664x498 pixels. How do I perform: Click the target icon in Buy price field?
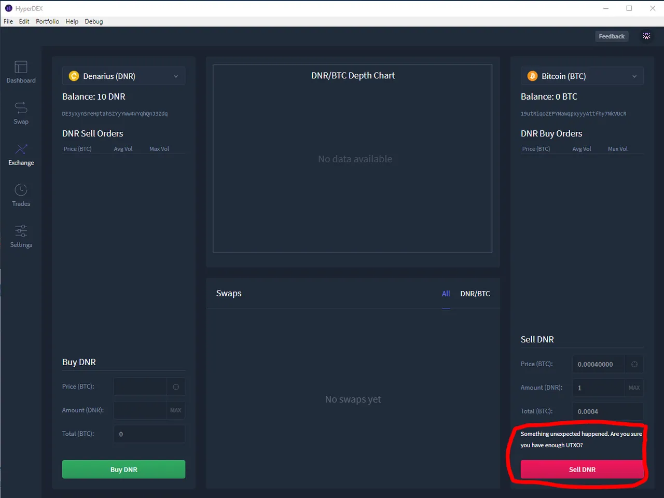click(176, 387)
